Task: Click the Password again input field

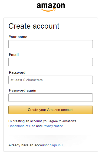Action: (x=51, y=97)
